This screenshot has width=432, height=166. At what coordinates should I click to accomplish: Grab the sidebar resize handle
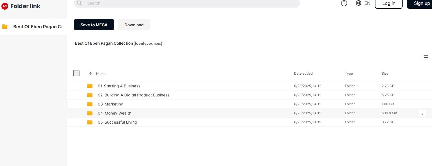click(x=66, y=103)
